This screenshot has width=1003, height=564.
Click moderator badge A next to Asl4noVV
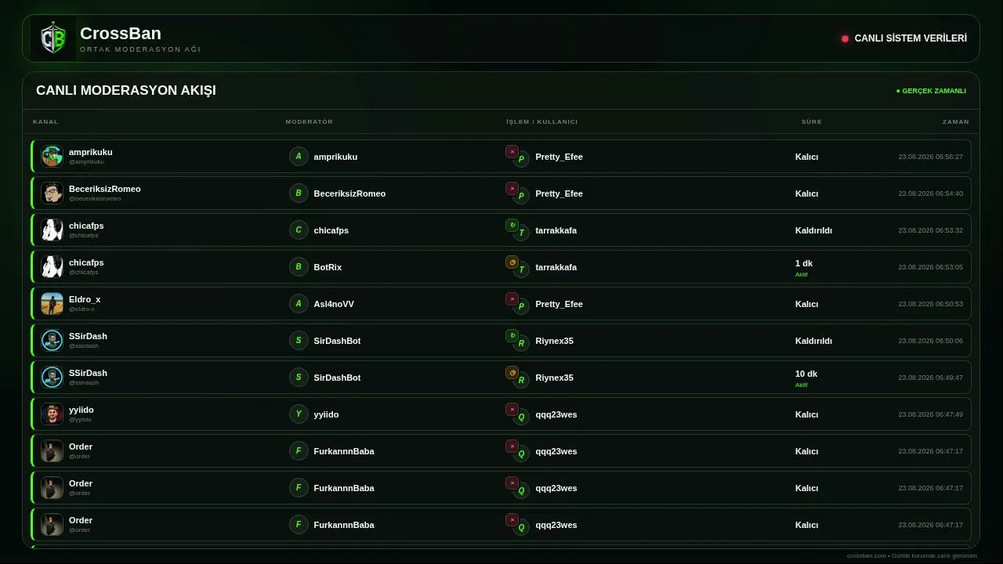[299, 303]
